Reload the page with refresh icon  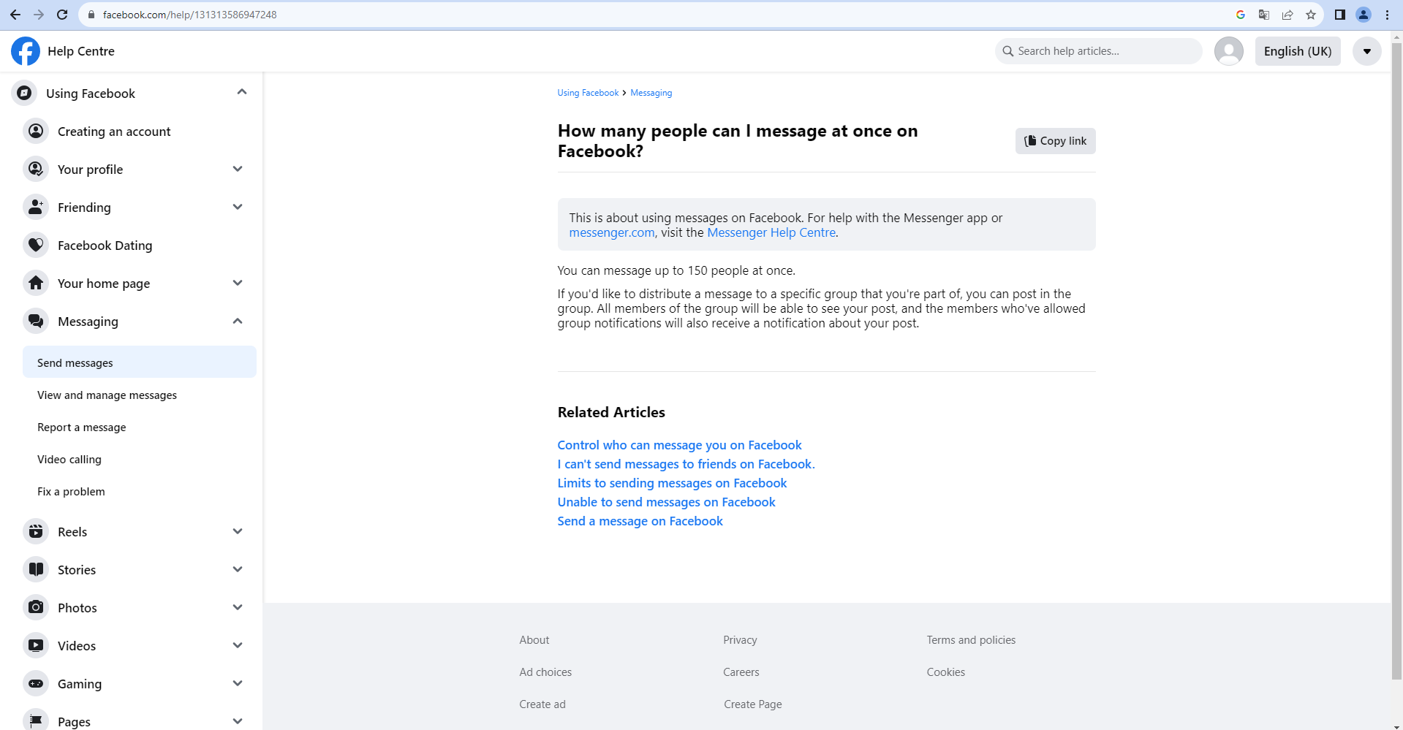tap(62, 15)
